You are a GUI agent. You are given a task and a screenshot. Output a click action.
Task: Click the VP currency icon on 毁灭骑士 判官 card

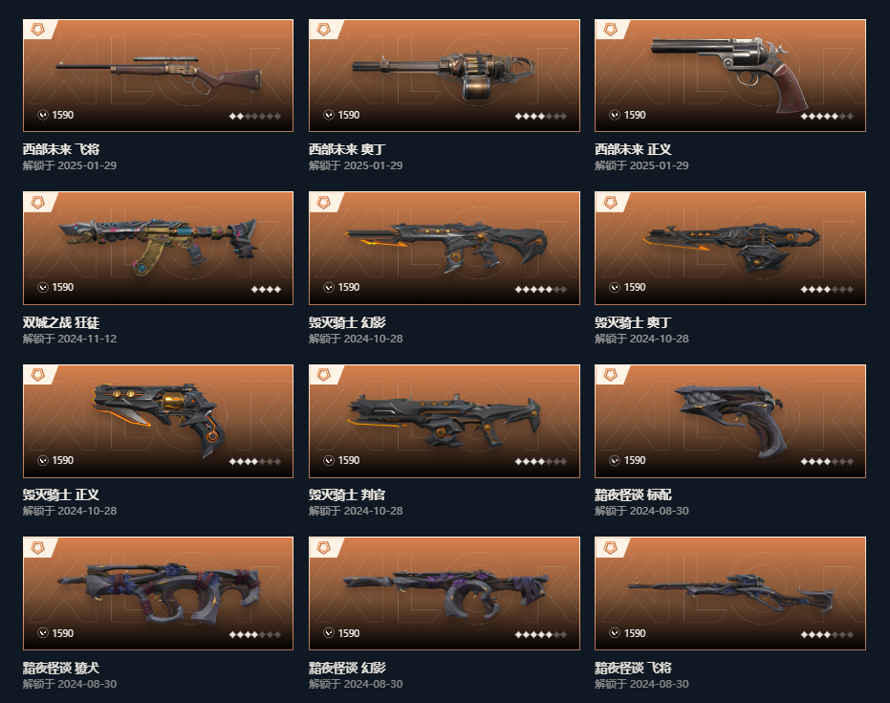(329, 460)
